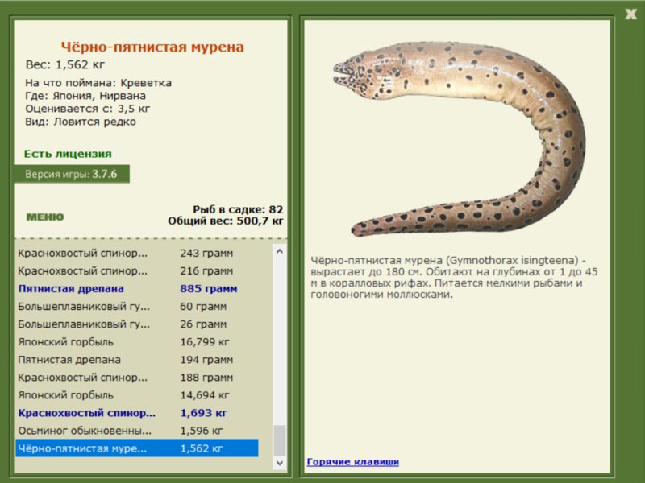The height and width of the screenshot is (483, 645).
Task: Click Вид: Ловится редко line
Action: click(x=81, y=122)
